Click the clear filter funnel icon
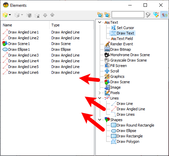Viewport: 169px width, 156px height. point(148,15)
